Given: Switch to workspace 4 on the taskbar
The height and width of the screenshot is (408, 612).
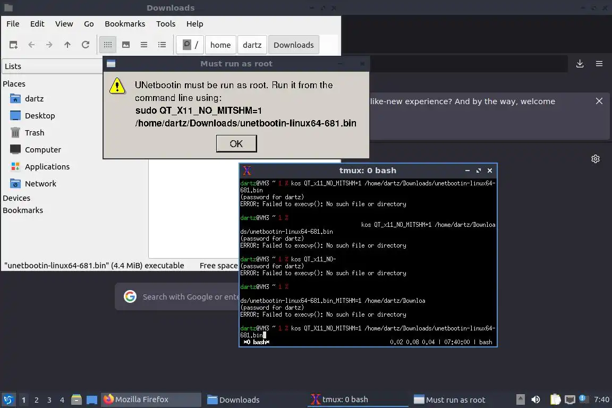Looking at the screenshot, I should (x=62, y=400).
